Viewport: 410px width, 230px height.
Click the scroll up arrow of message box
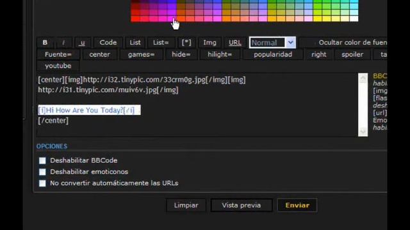[363, 78]
